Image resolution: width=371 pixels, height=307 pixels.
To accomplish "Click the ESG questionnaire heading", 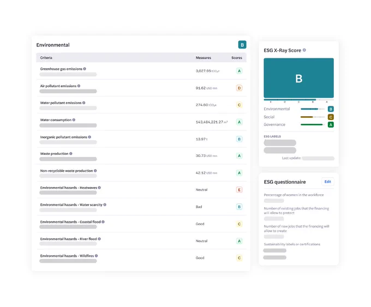I will point(285,182).
